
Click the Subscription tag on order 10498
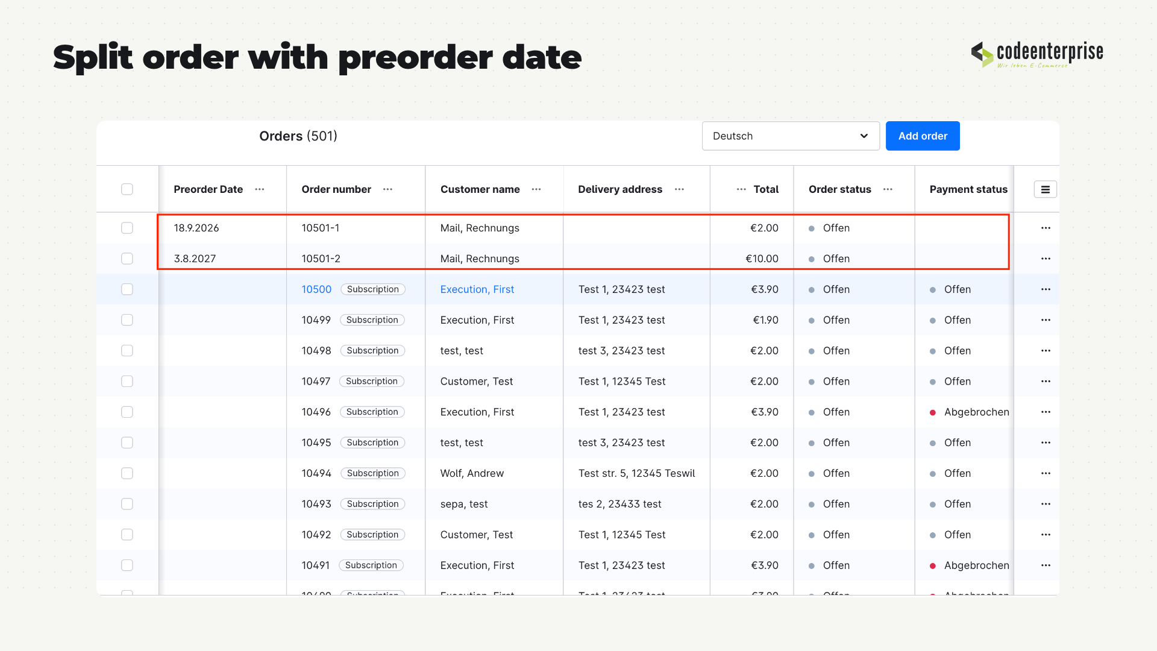pyautogui.click(x=372, y=351)
